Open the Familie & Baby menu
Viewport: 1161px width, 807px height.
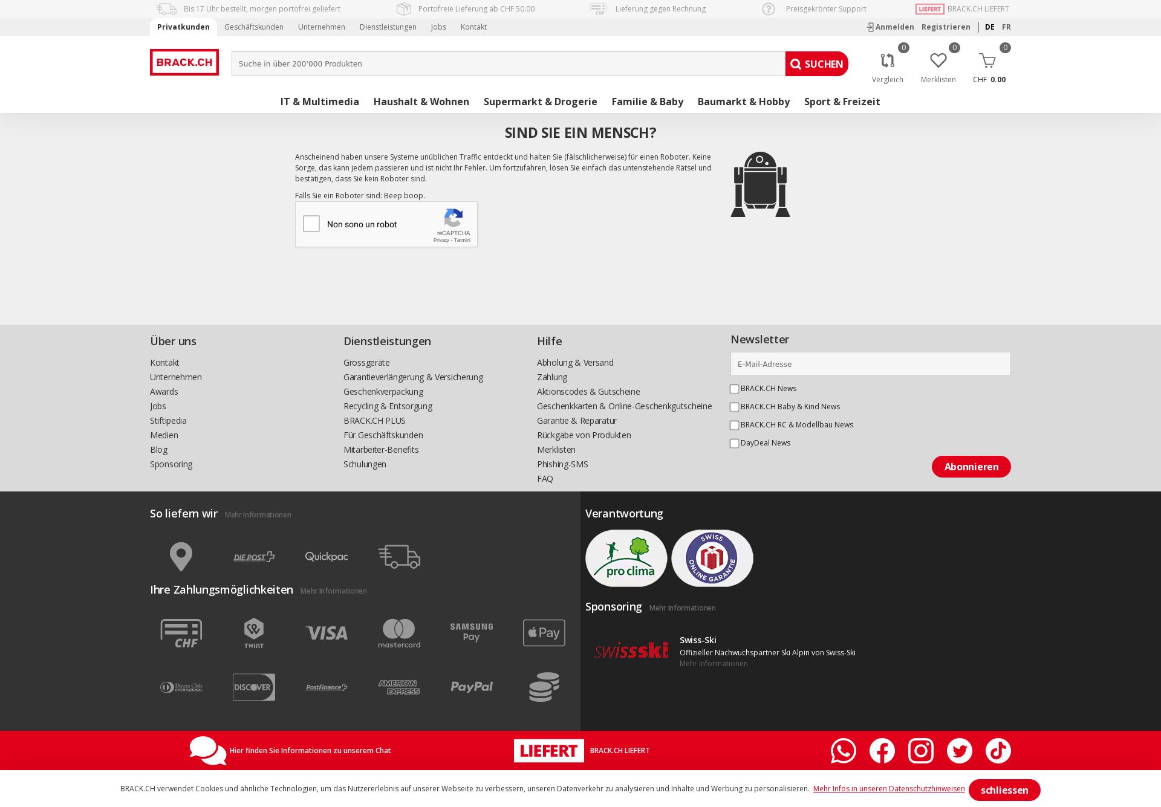tap(648, 102)
